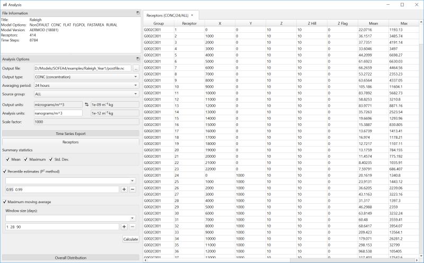This screenshot has height=263, width=424.
Task: Click the Analysis window title icon
Action: (x=5, y=5)
